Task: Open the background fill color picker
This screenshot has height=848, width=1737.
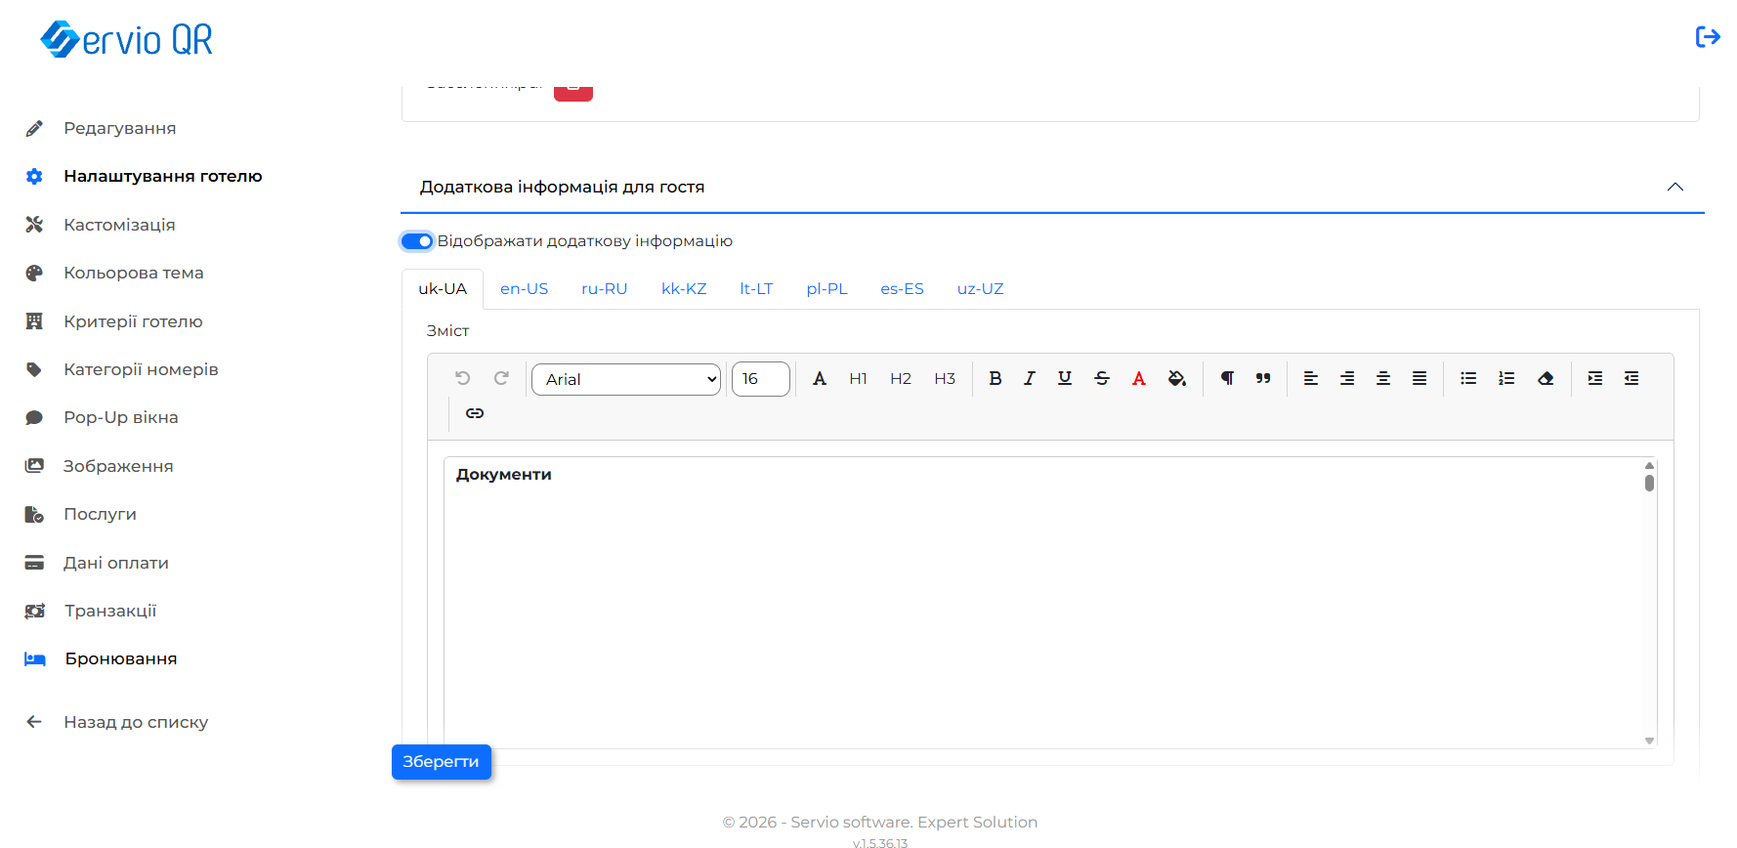Action: coord(1177,378)
